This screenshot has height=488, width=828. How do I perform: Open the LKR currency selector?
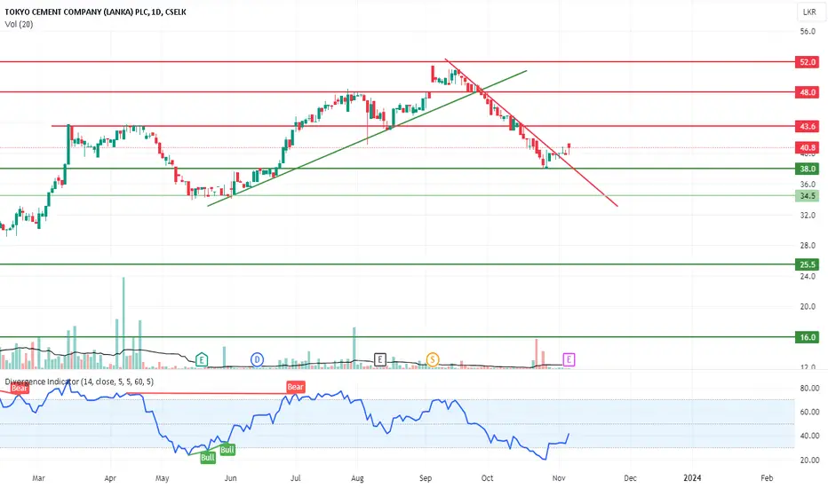(809, 12)
